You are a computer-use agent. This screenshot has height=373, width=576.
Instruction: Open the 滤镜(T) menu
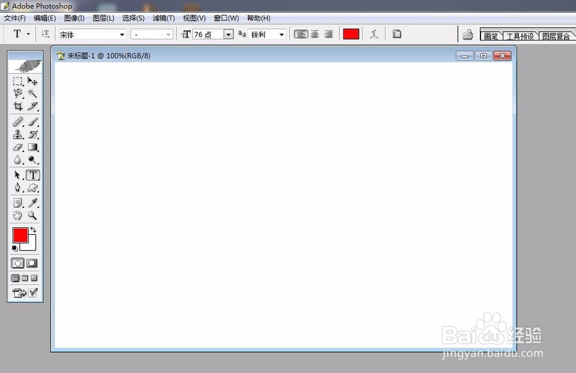coord(164,18)
